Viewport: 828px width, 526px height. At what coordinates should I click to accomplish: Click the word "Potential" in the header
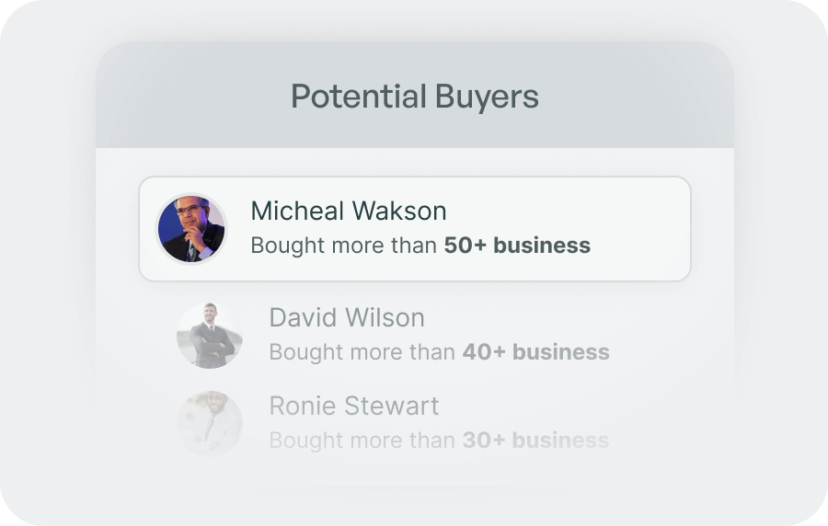click(359, 97)
